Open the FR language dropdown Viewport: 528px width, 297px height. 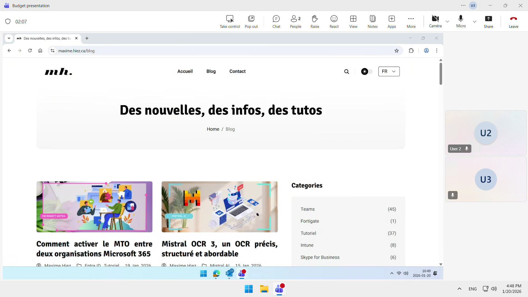(x=389, y=72)
